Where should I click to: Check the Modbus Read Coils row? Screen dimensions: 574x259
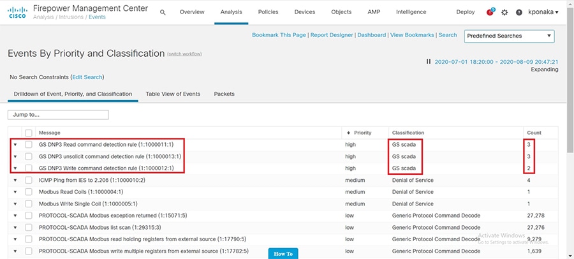29,192
